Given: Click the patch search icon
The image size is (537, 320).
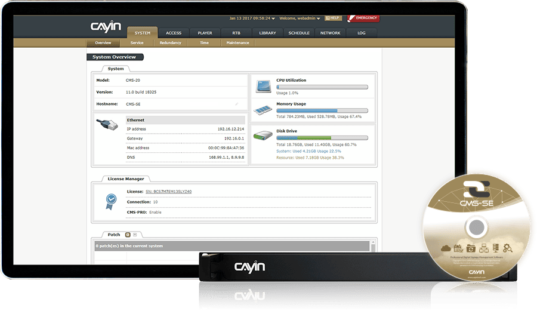Looking at the screenshot, I should [128, 235].
